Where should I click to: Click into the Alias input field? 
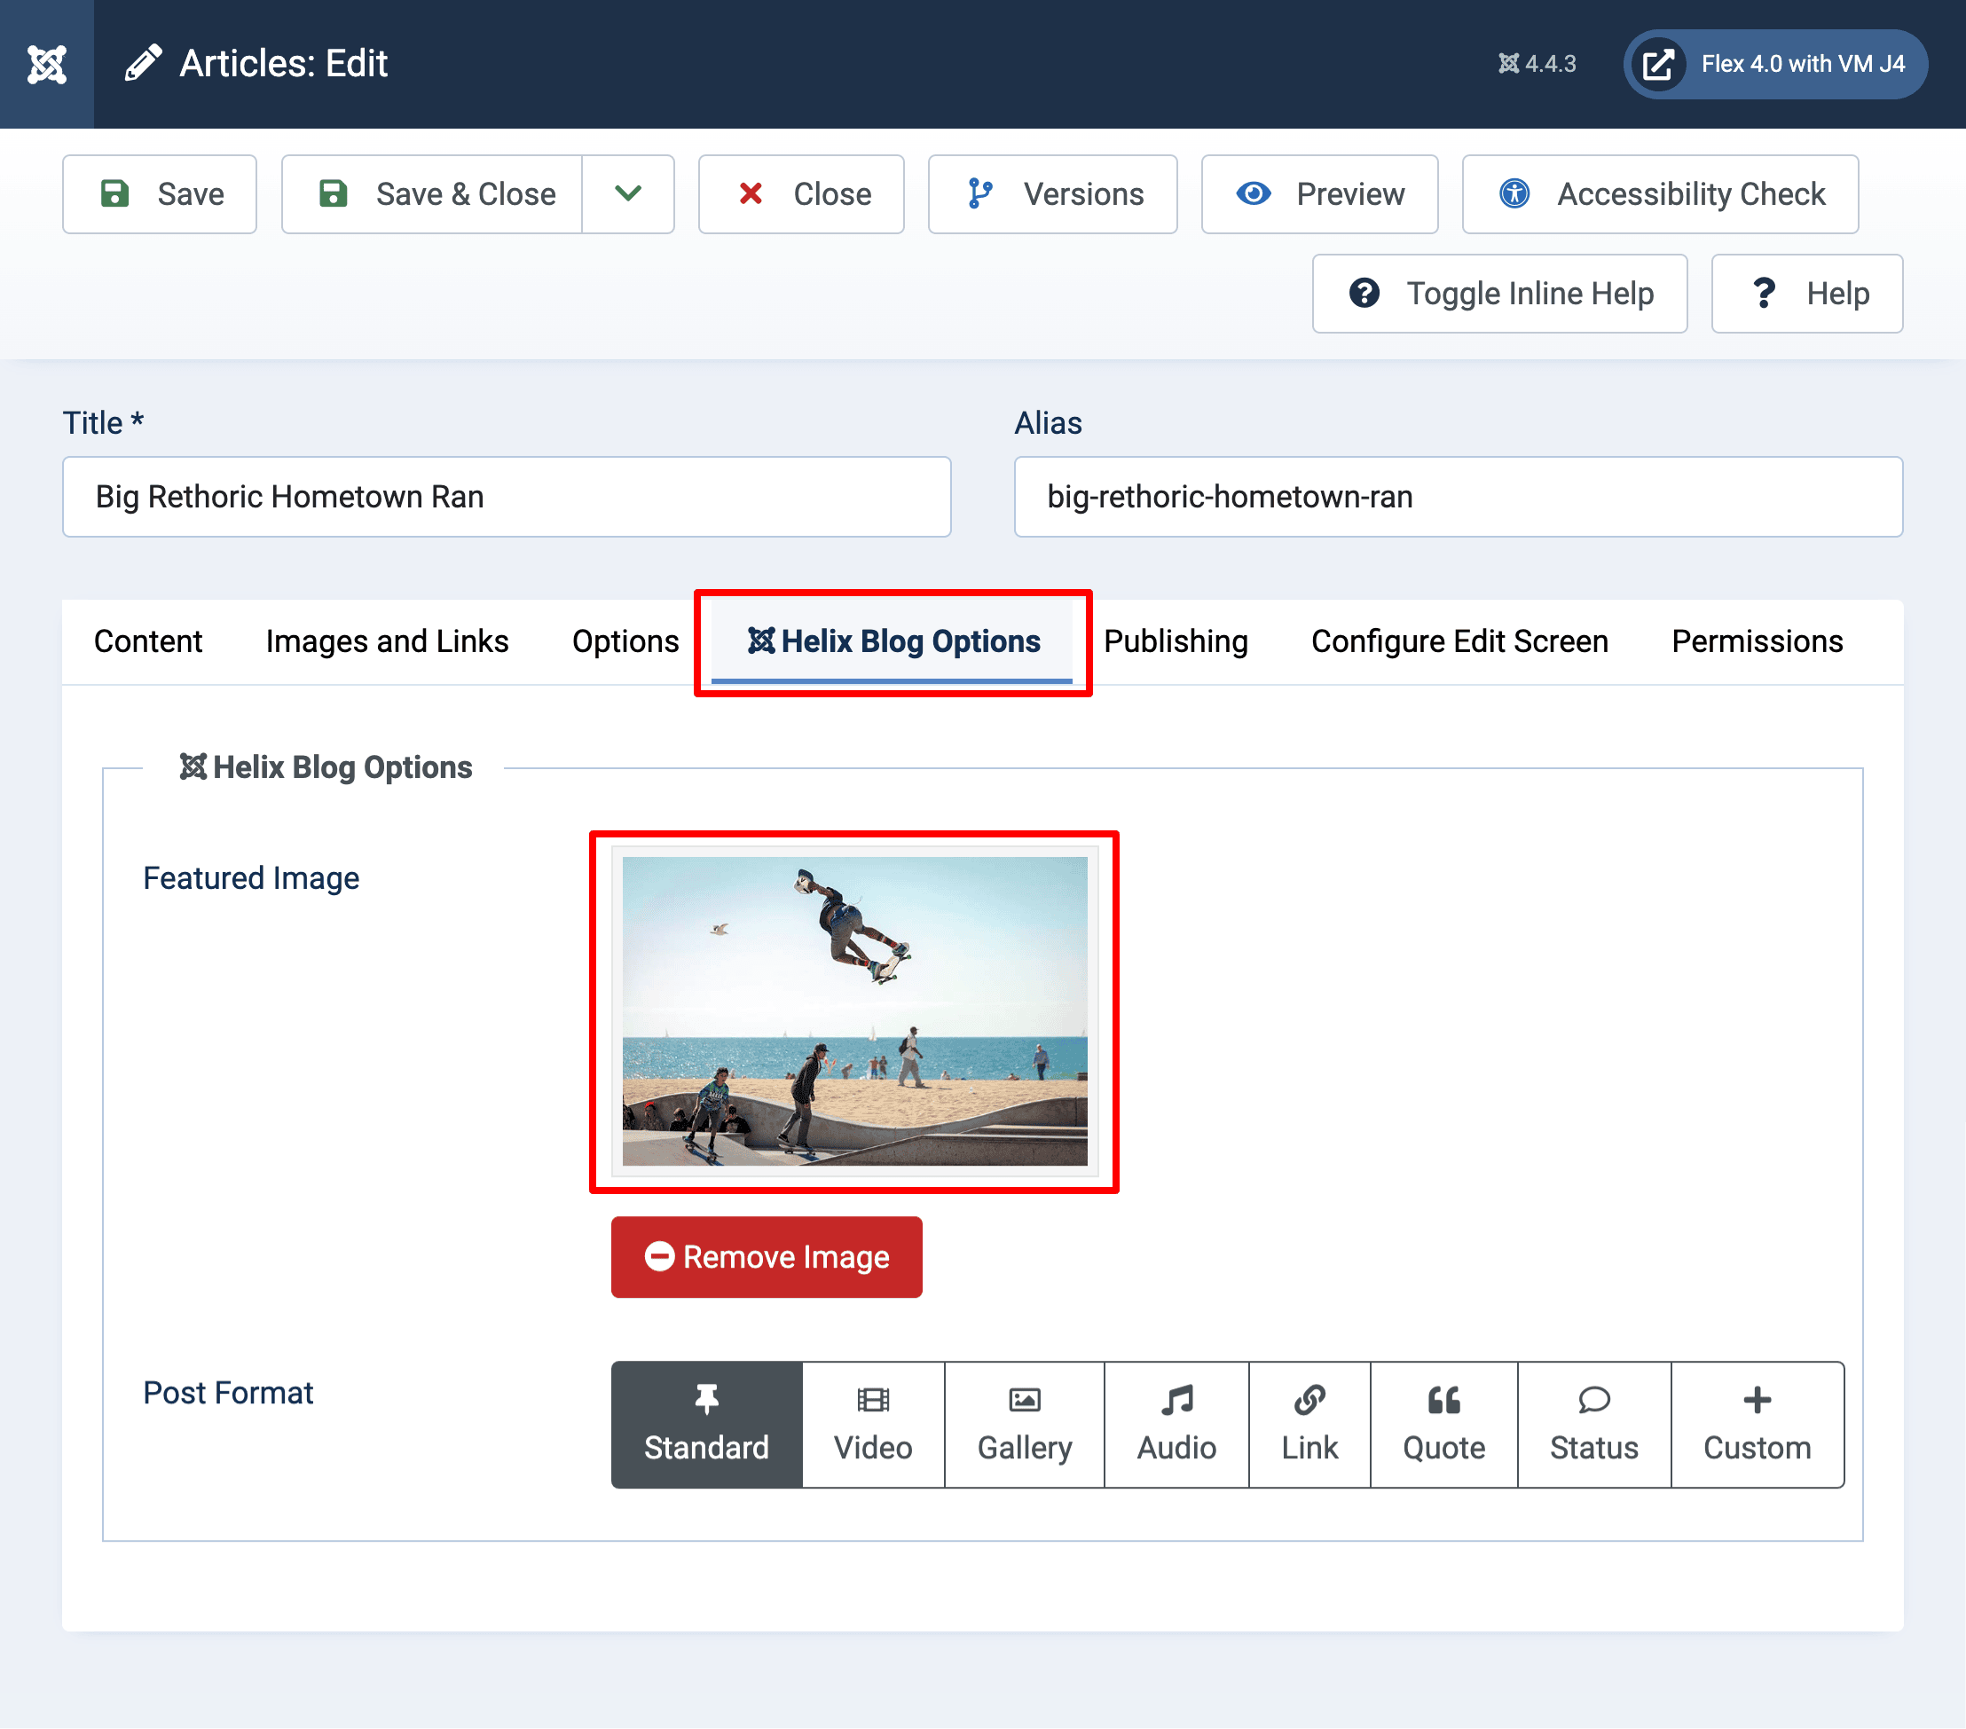tap(1457, 496)
